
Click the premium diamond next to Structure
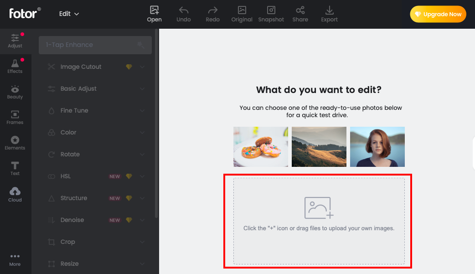tap(129, 198)
